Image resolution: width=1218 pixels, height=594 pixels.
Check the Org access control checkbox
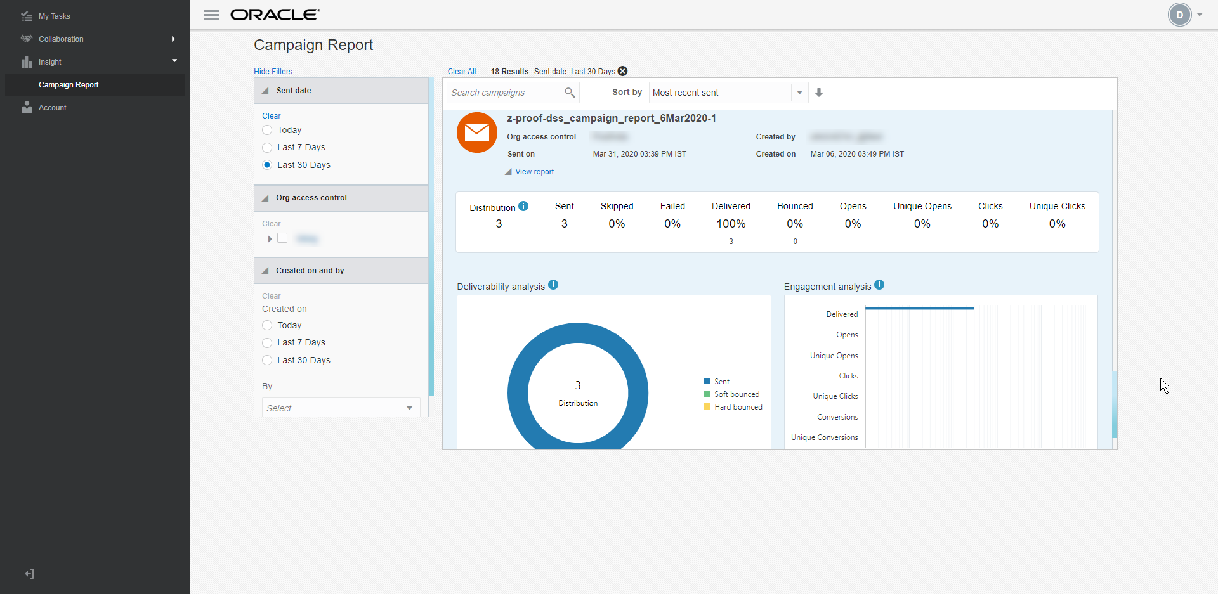point(283,237)
